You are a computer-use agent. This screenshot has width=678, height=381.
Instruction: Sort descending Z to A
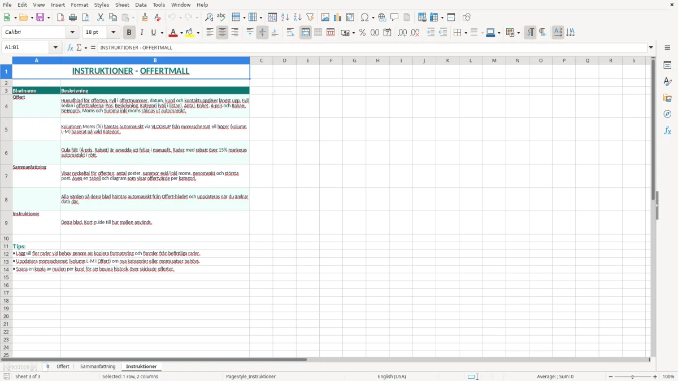click(298, 17)
